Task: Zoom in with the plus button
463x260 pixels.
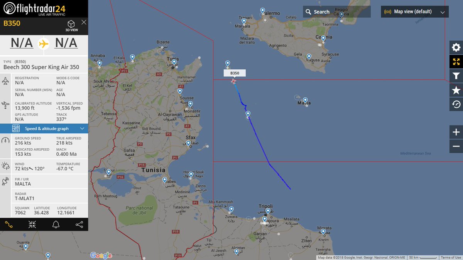Action: [456, 132]
